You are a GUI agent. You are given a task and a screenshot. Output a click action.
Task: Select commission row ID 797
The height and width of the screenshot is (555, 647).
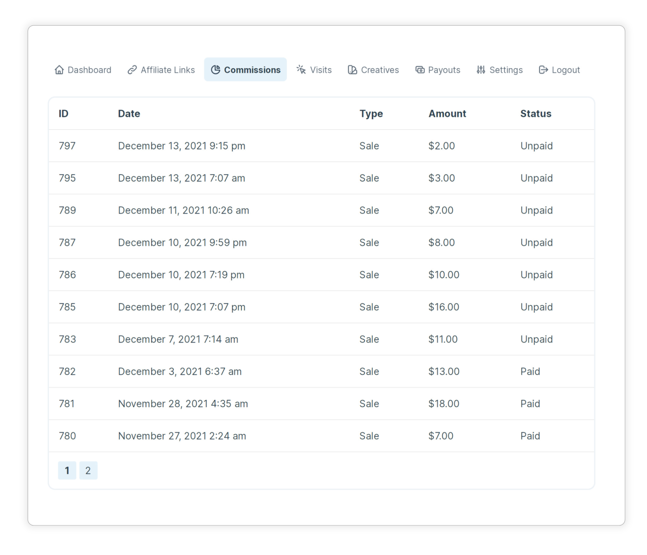coord(67,146)
